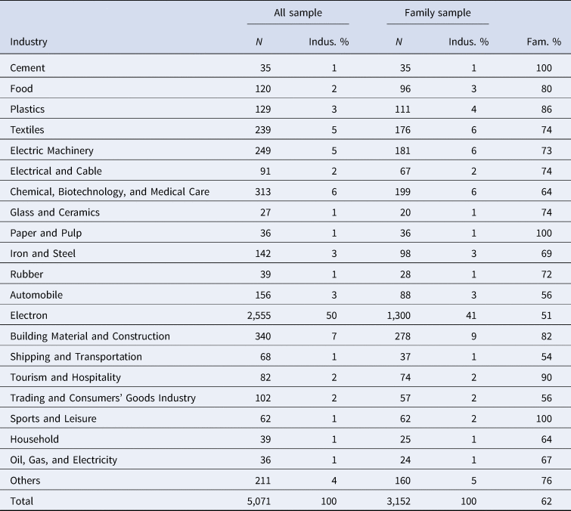Select the Shipping and Transportation label
Screen dimensions: 571x511
coord(76,357)
